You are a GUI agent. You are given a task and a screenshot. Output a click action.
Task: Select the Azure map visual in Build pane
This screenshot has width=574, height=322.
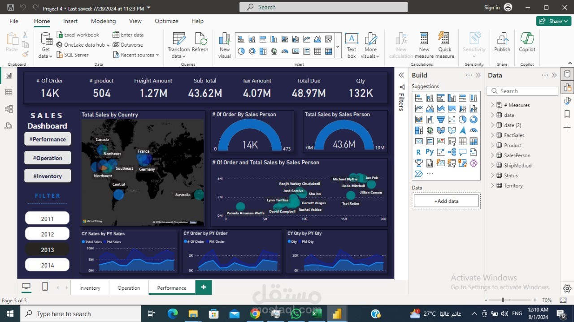coord(463,130)
